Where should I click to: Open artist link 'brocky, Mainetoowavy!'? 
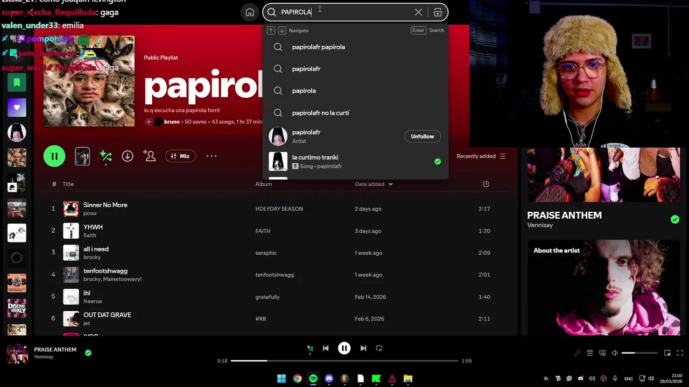(x=113, y=279)
